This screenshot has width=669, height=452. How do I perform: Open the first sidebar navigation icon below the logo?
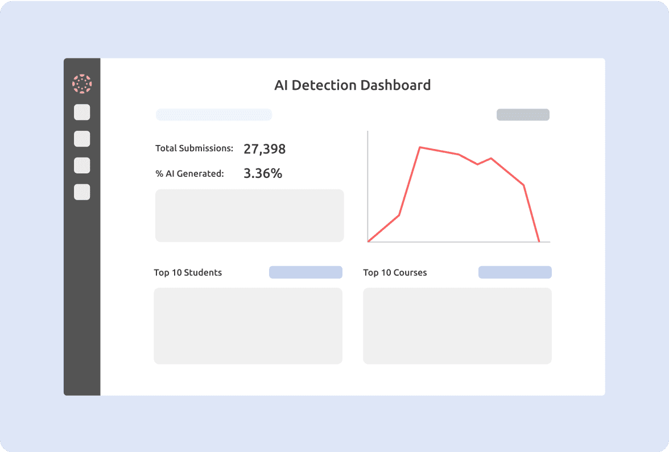82,112
